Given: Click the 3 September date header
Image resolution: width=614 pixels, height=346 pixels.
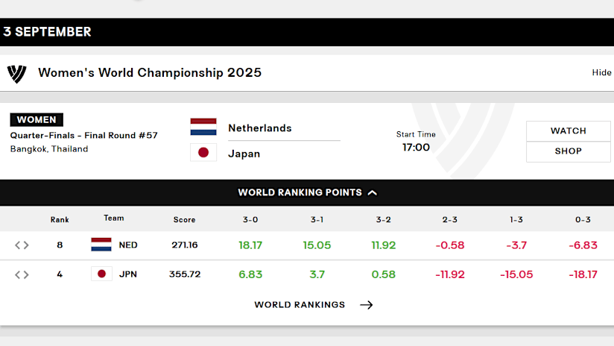Looking at the screenshot, I should [47, 32].
